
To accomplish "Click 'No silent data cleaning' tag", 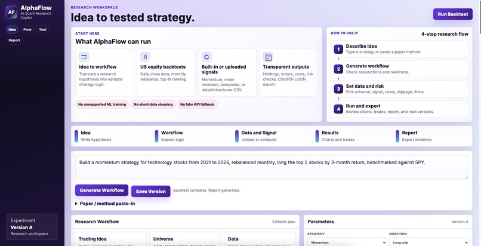I will point(153,104).
